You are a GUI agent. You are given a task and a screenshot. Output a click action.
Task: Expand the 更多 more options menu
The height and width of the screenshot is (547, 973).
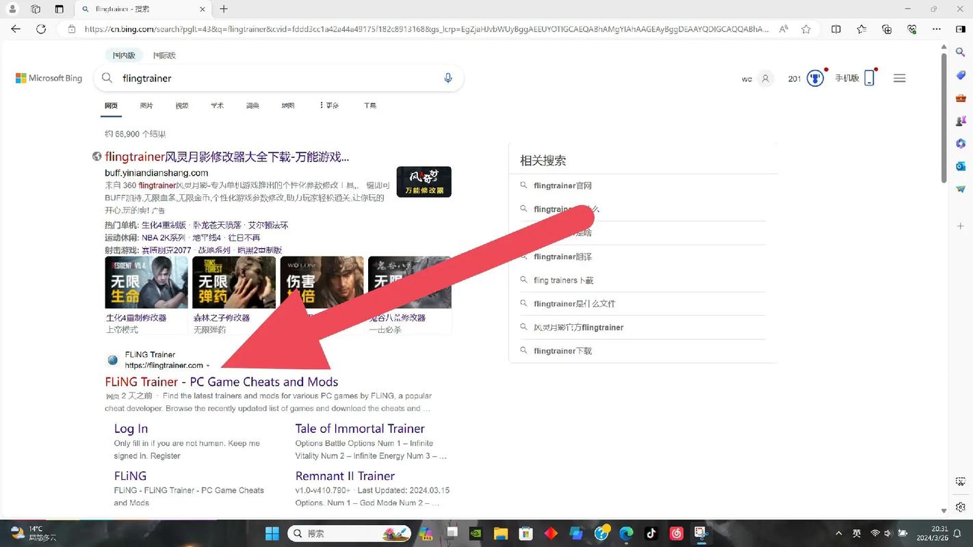point(329,105)
